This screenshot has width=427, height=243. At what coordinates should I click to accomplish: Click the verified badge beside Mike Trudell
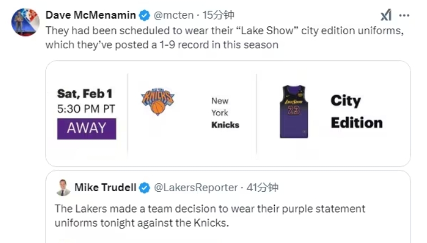click(144, 187)
